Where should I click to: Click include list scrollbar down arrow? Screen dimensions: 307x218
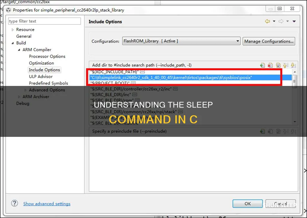click(295, 122)
